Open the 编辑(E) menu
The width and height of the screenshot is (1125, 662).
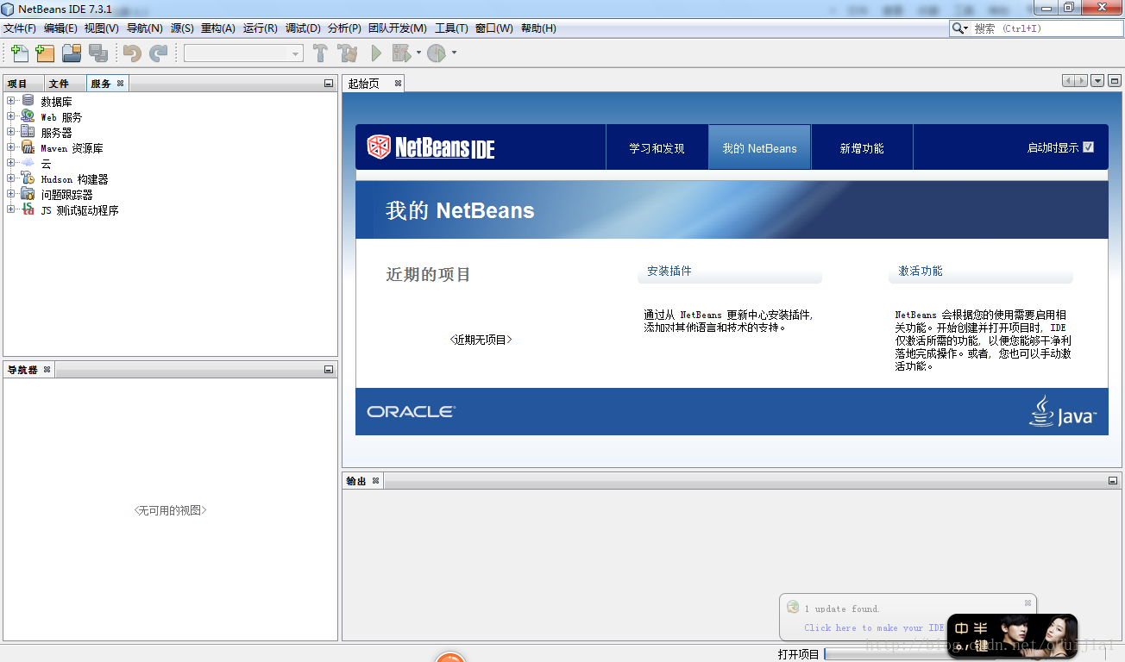[60, 28]
